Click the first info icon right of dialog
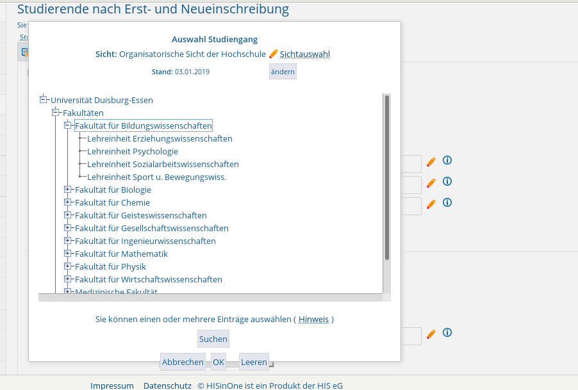The width and height of the screenshot is (578, 390). pyautogui.click(x=447, y=160)
